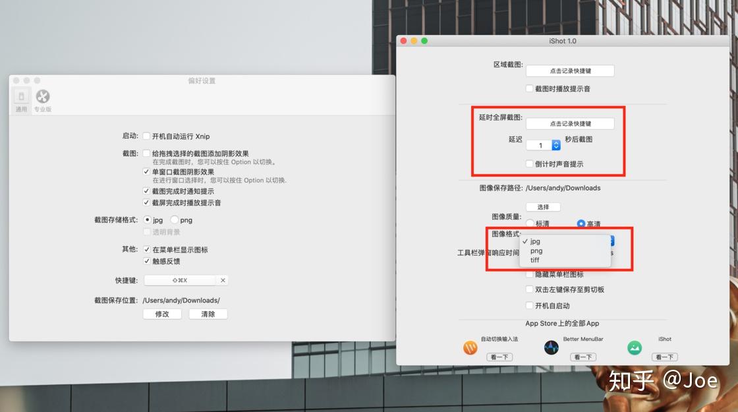
Task: Click 看一下 under Better MenuBar
Action: pos(582,357)
